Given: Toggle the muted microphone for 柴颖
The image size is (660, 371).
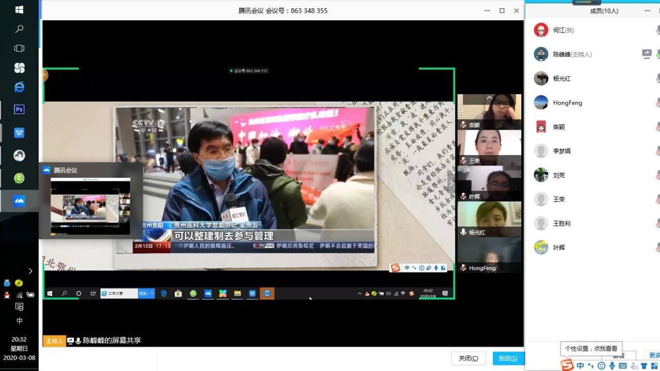Looking at the screenshot, I should point(658,127).
